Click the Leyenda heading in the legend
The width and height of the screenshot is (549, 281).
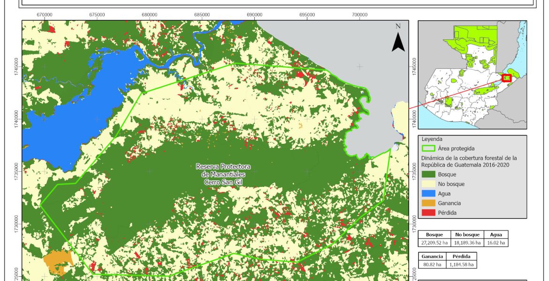click(432, 139)
